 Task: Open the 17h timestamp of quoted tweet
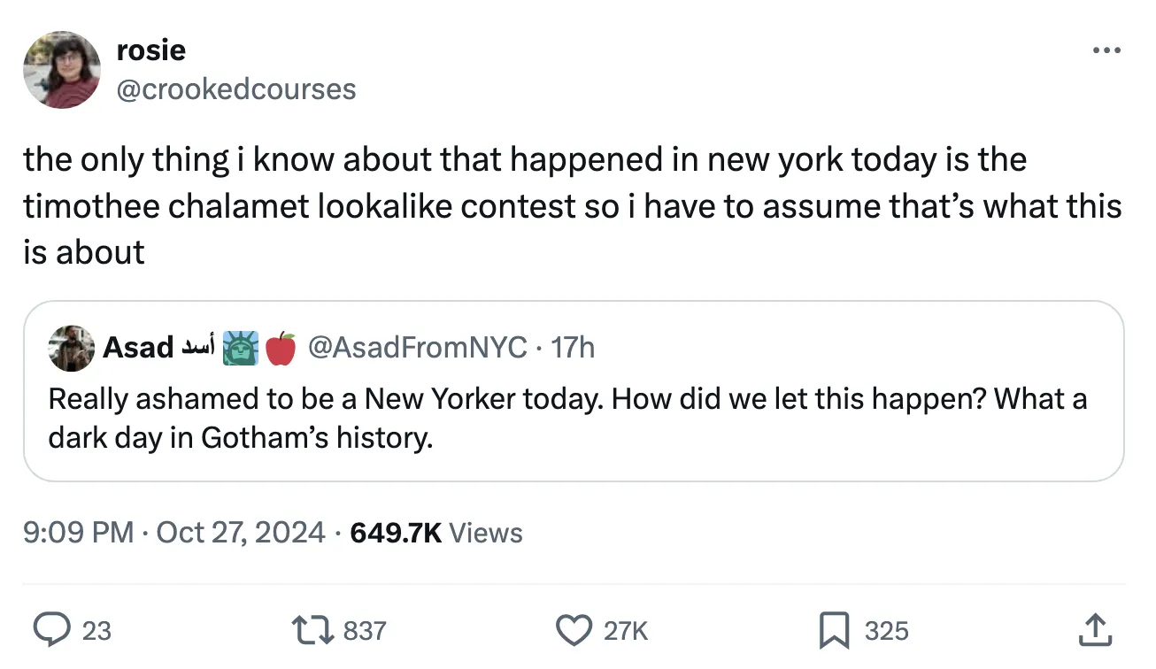tap(573, 348)
